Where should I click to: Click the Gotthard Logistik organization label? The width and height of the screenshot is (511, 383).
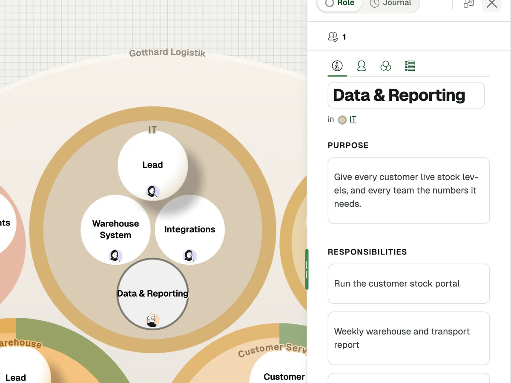167,53
